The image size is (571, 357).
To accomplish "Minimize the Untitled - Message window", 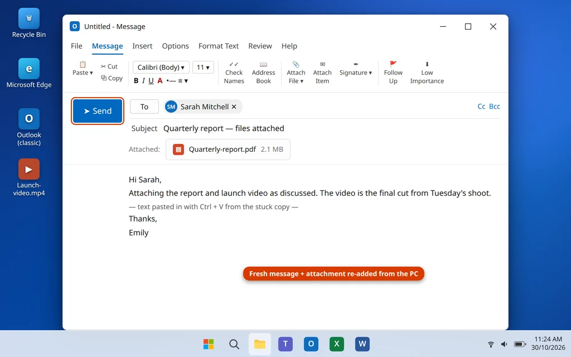I will tap(443, 26).
